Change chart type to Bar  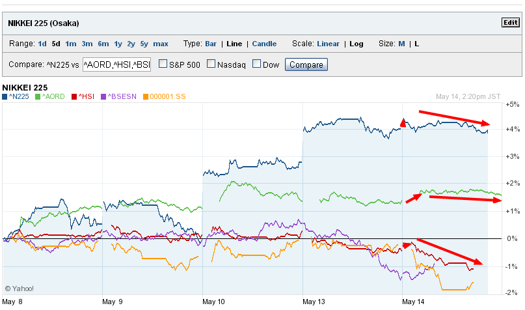(211, 44)
